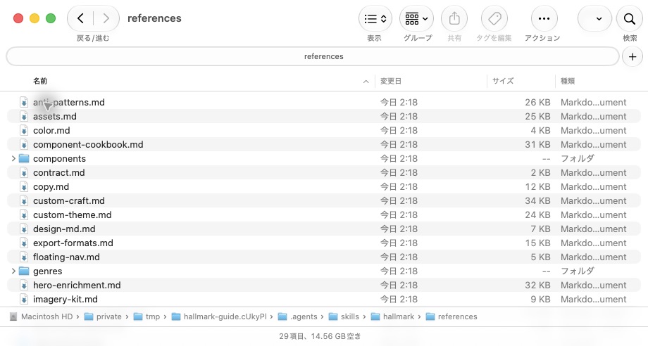This screenshot has height=346, width=648.
Task: Expand the genres folder disclosure triangle
Action: click(x=13, y=271)
